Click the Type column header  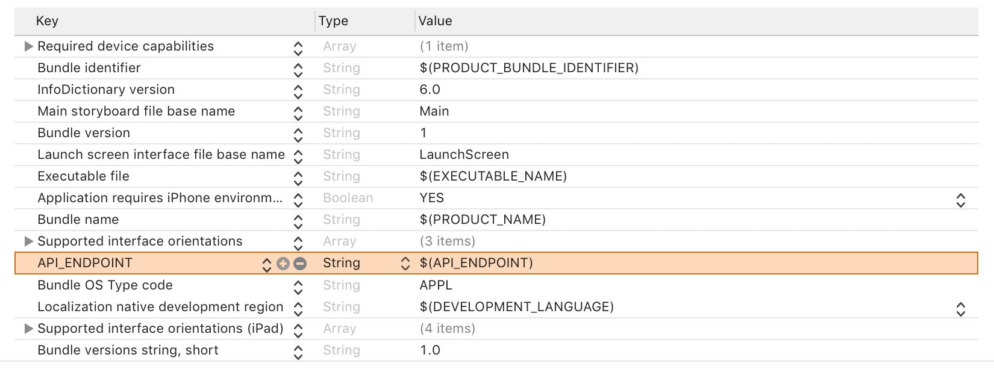[x=333, y=20]
